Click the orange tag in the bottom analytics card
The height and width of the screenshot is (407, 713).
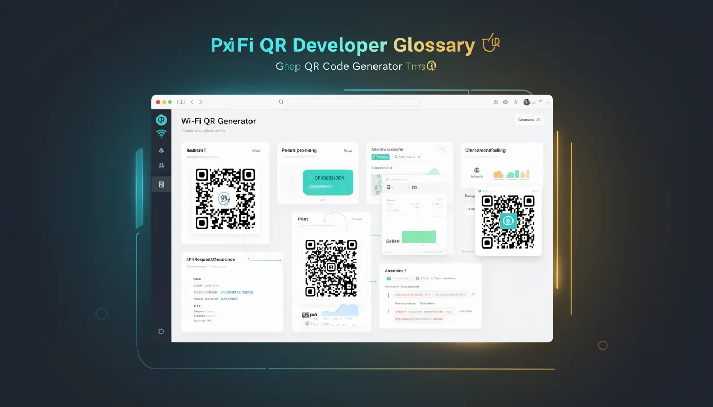point(419,278)
